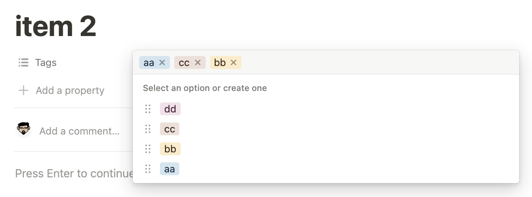Remove the cc tag with its X
Screen dimensions: 532x197
198,63
